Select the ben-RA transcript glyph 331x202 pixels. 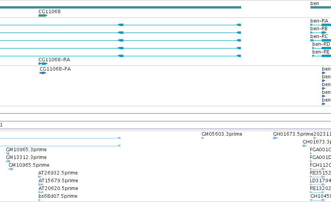320,25
